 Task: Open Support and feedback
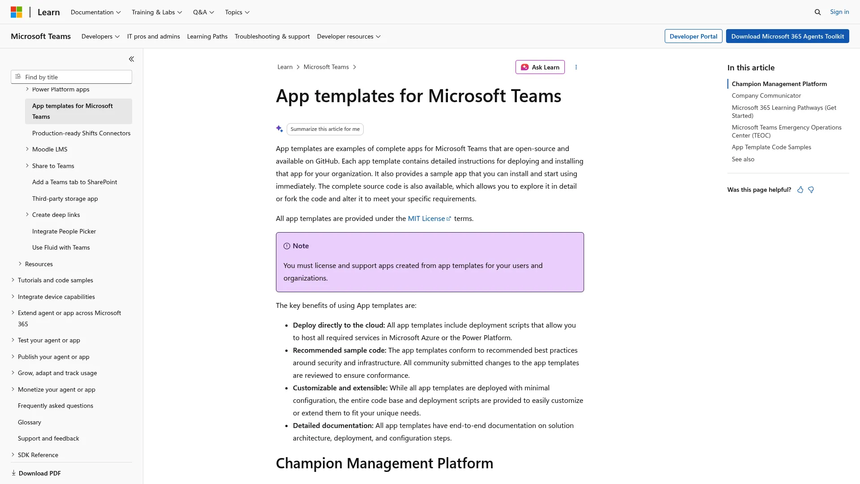[48, 438]
